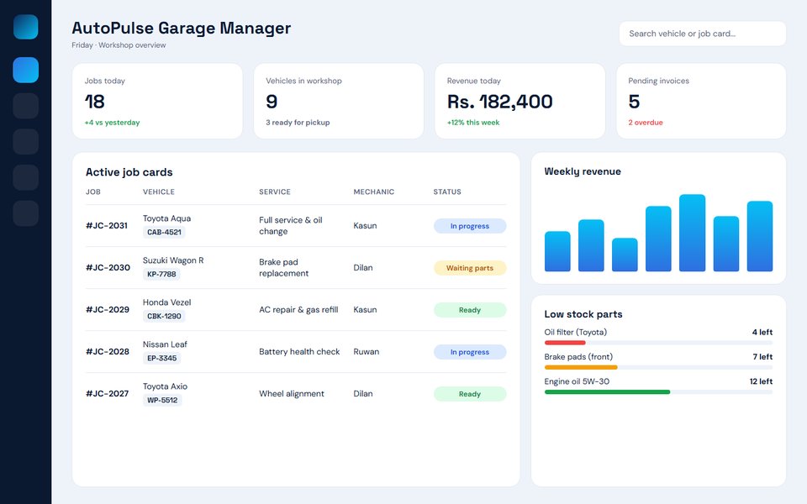The height and width of the screenshot is (504, 807).
Task: Click the Weekly revenue heading
Action: click(x=583, y=171)
